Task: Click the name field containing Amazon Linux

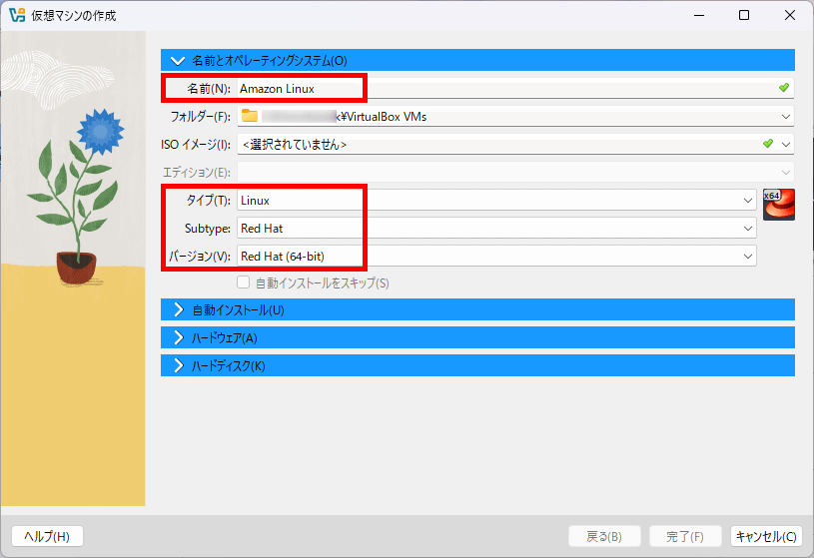Action: tap(515, 88)
